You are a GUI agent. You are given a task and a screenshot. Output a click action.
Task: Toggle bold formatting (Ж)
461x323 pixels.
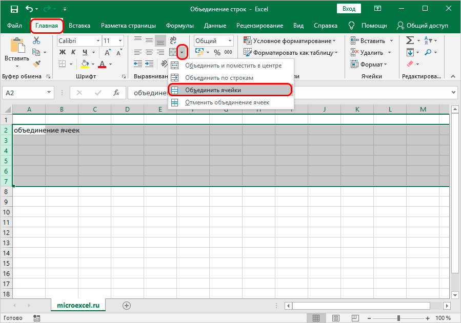click(x=63, y=52)
